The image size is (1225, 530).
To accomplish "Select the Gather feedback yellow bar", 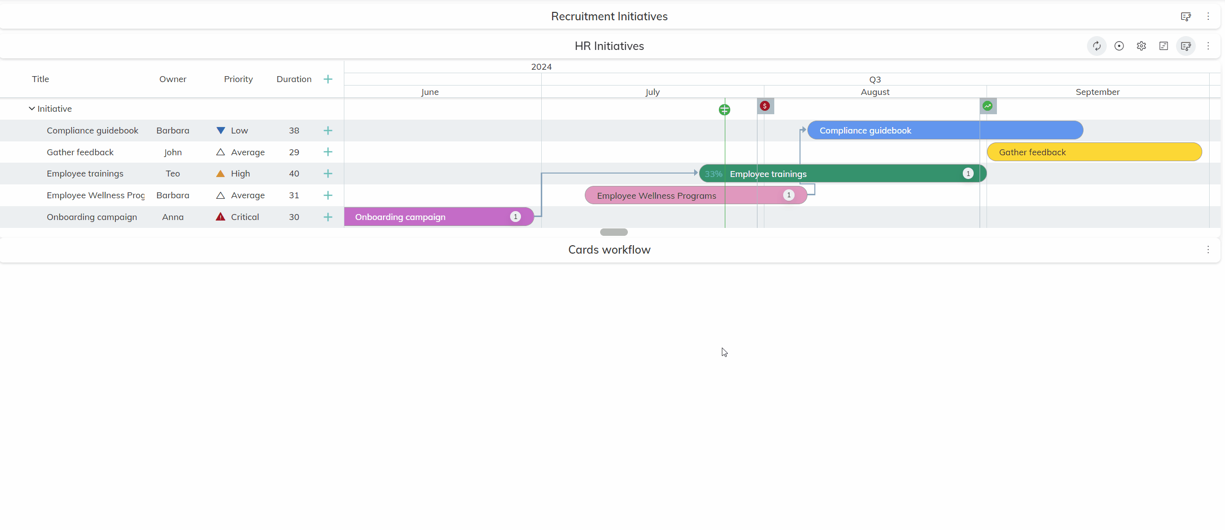I will pos(1094,152).
